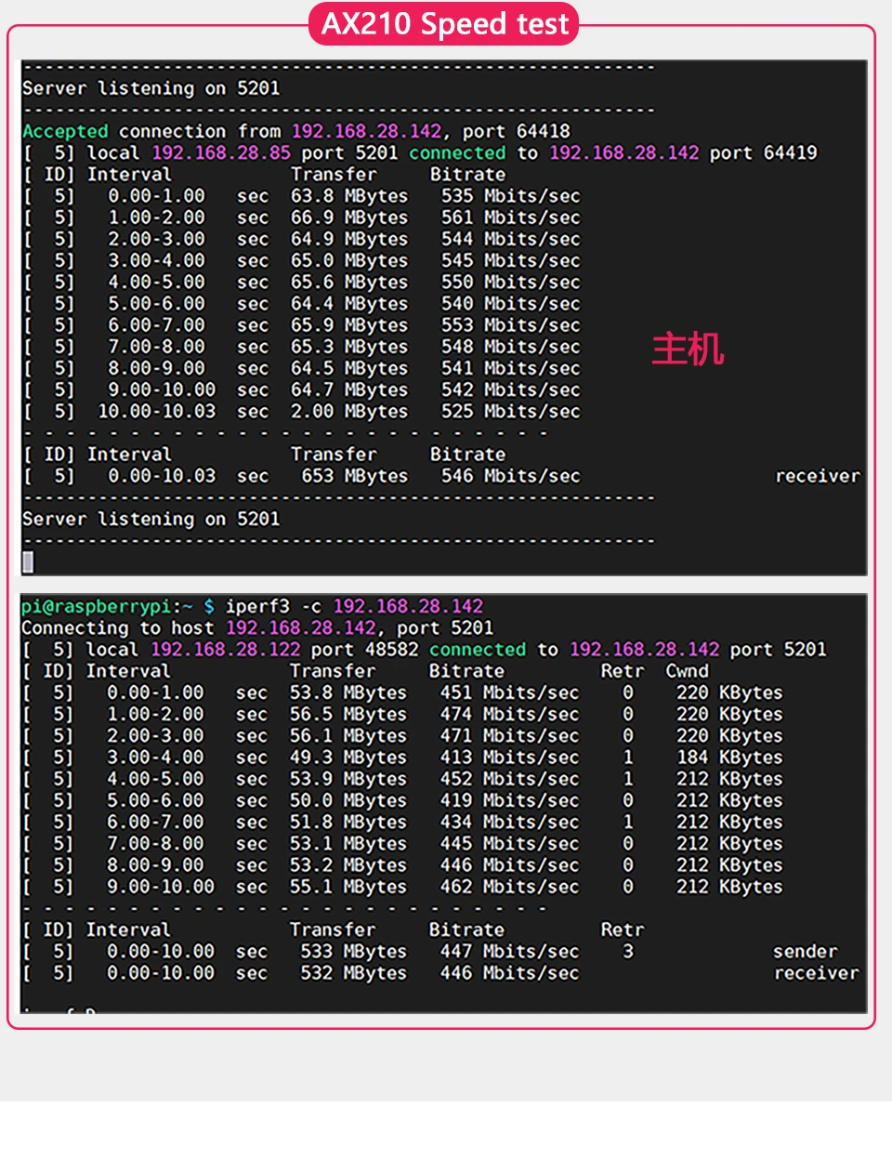
Task: Click the 'AX210 Speed test' title banner
Action: tap(444, 24)
